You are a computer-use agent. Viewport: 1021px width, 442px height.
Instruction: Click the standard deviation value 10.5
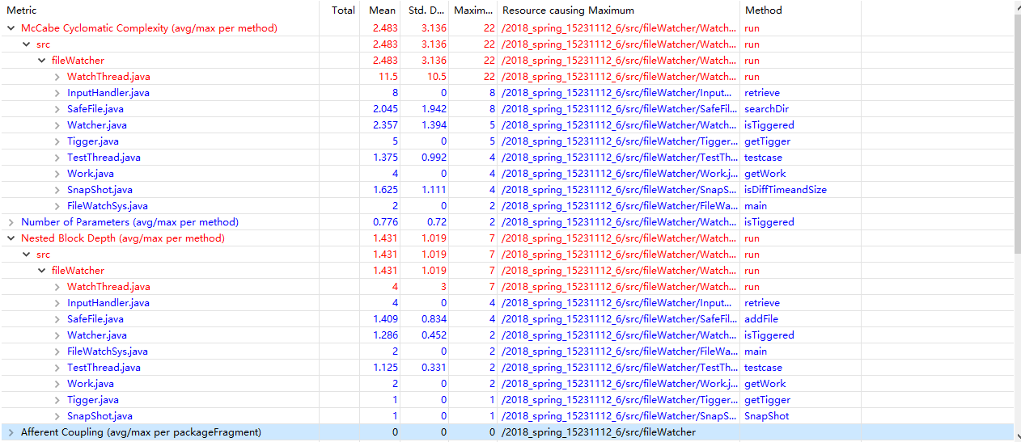435,77
